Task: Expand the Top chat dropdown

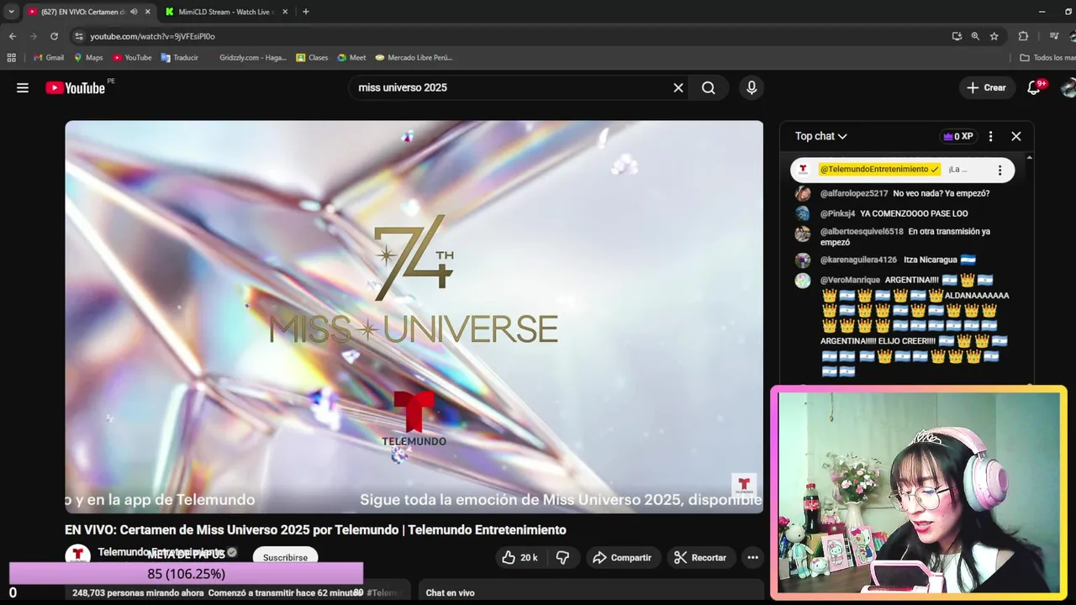Action: tap(821, 136)
